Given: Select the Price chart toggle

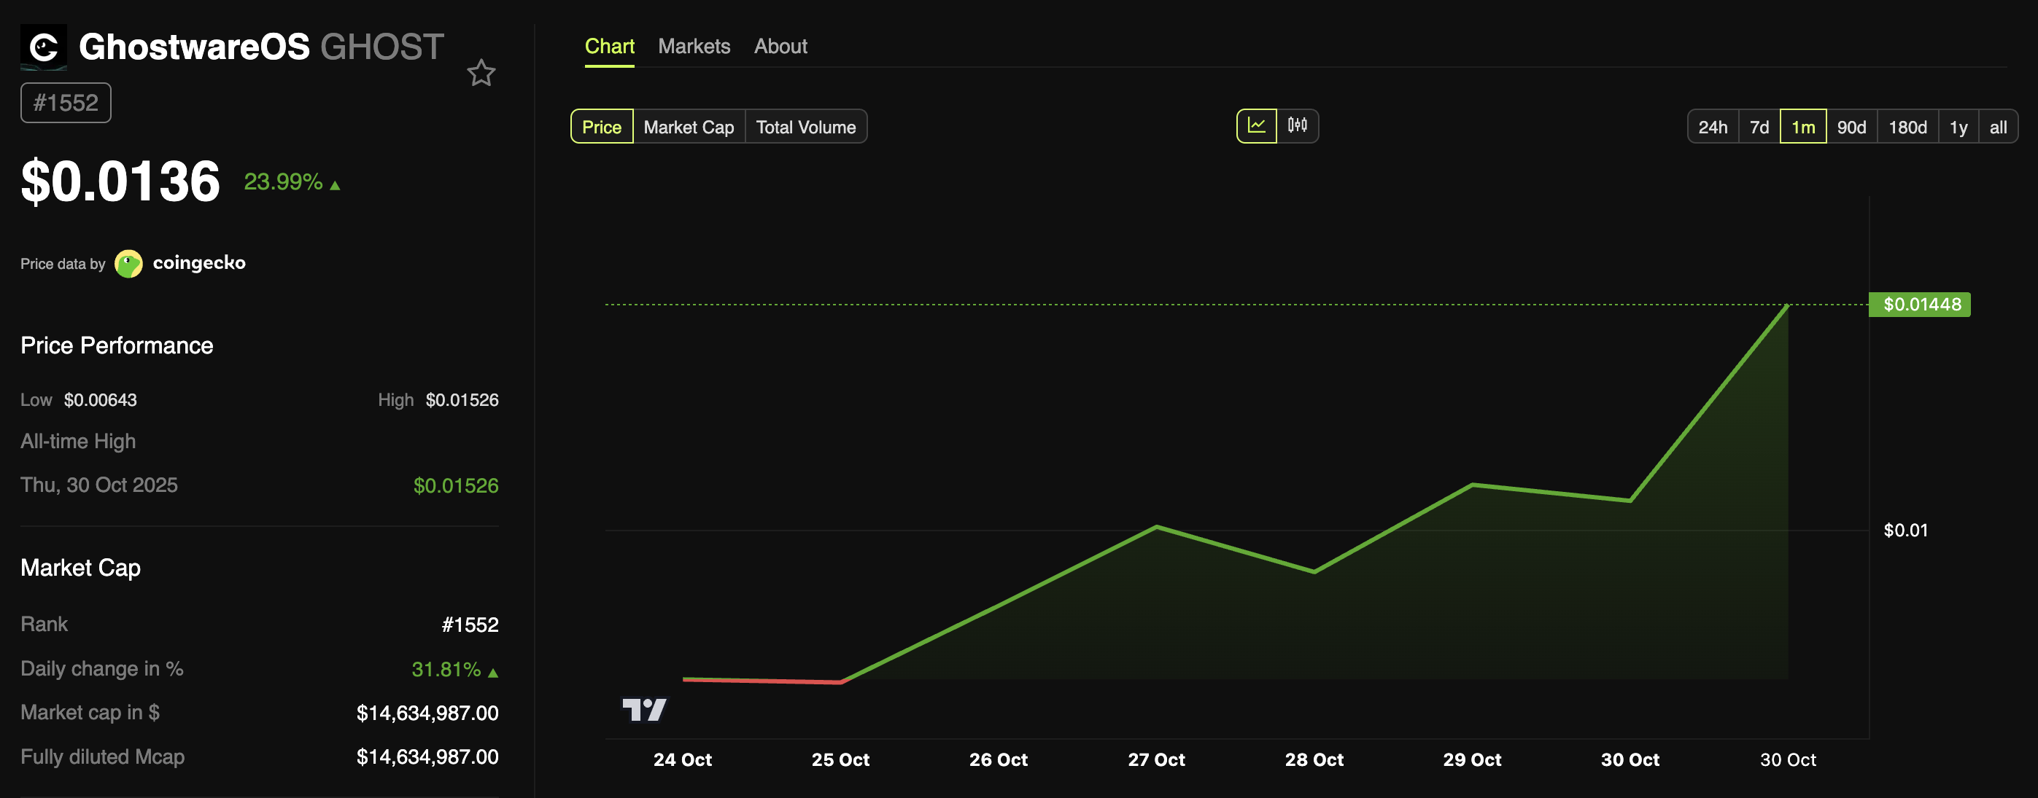Looking at the screenshot, I should [x=601, y=126].
